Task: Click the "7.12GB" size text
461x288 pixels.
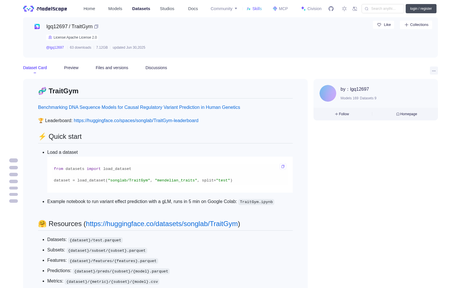Action: (x=102, y=48)
